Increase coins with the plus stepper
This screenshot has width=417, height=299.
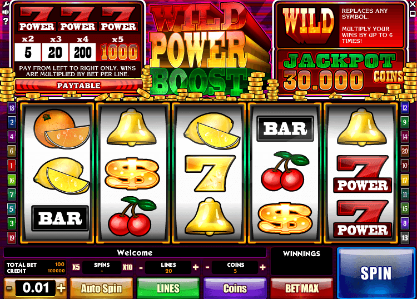[x=262, y=267]
